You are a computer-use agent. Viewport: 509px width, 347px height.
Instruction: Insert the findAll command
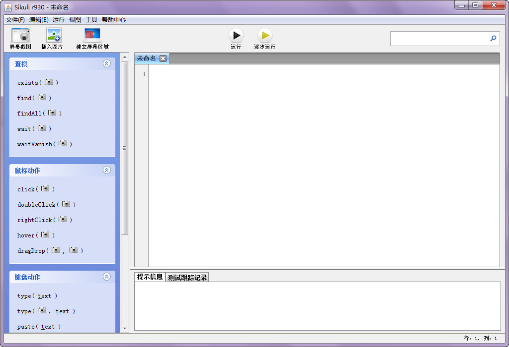40,114
